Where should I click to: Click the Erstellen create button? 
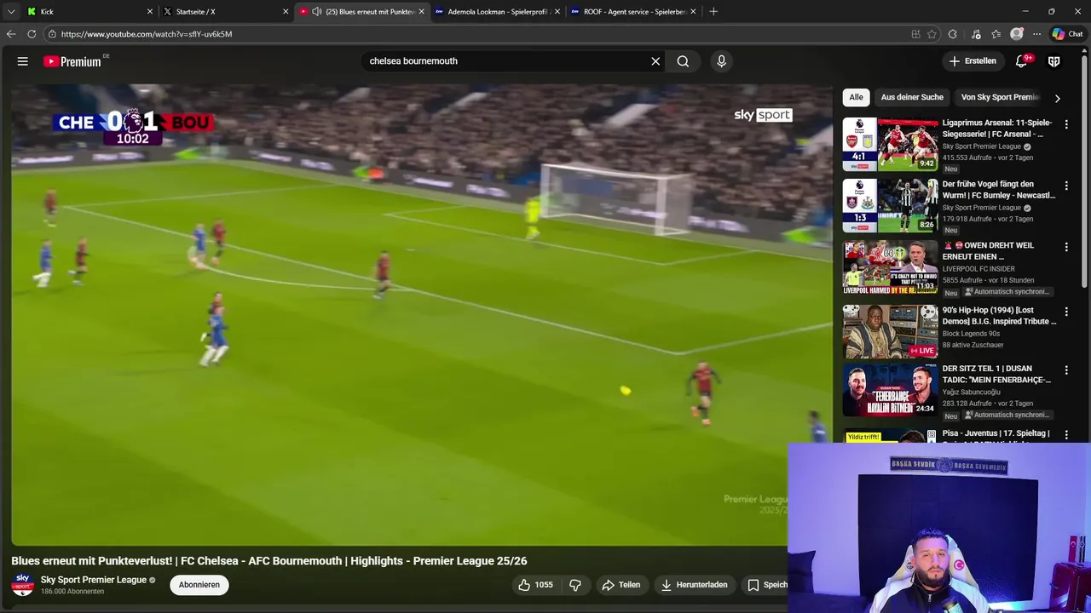click(973, 61)
